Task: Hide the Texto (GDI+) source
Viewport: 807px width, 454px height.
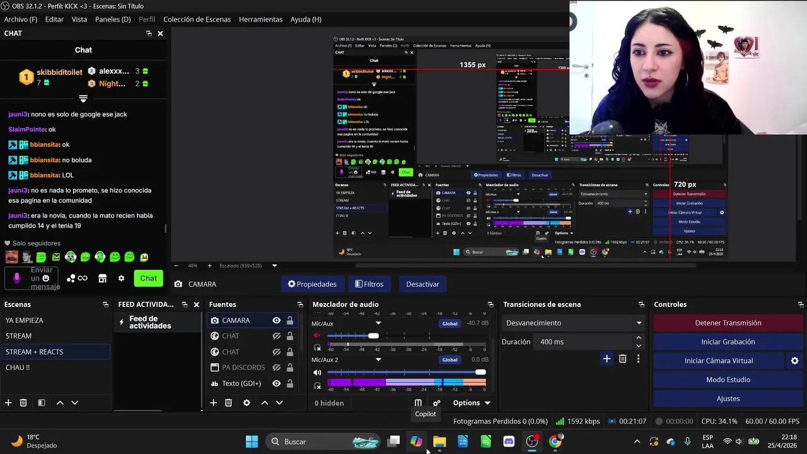Action: tap(276, 383)
